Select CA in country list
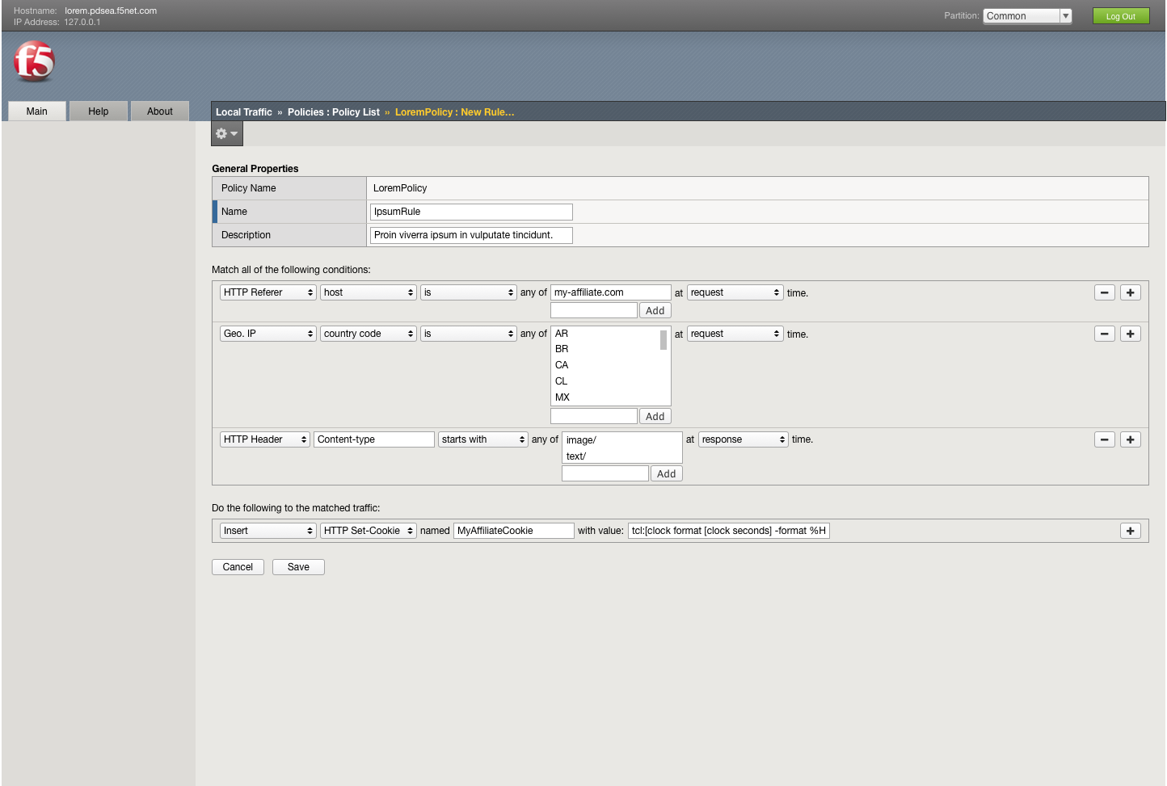 562,365
